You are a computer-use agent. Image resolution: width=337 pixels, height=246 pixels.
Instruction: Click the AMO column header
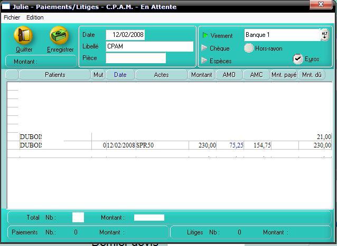point(229,75)
